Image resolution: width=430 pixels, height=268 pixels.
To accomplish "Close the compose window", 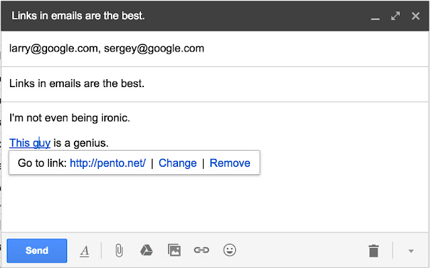I will click(x=415, y=15).
